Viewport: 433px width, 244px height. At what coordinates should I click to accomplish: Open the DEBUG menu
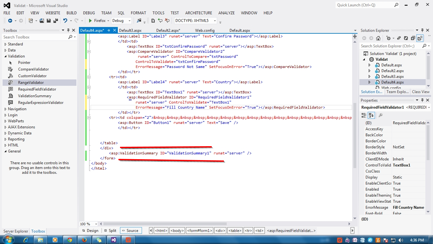(x=89, y=13)
